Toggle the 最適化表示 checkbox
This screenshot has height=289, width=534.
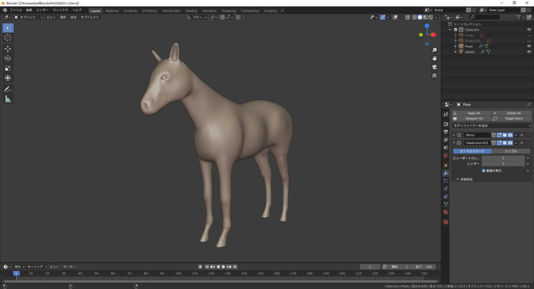tap(484, 171)
